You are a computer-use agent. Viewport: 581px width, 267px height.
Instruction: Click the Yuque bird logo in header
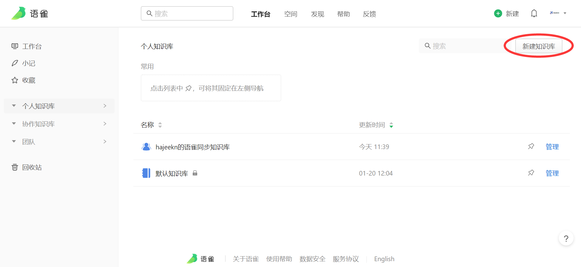coord(19,13)
